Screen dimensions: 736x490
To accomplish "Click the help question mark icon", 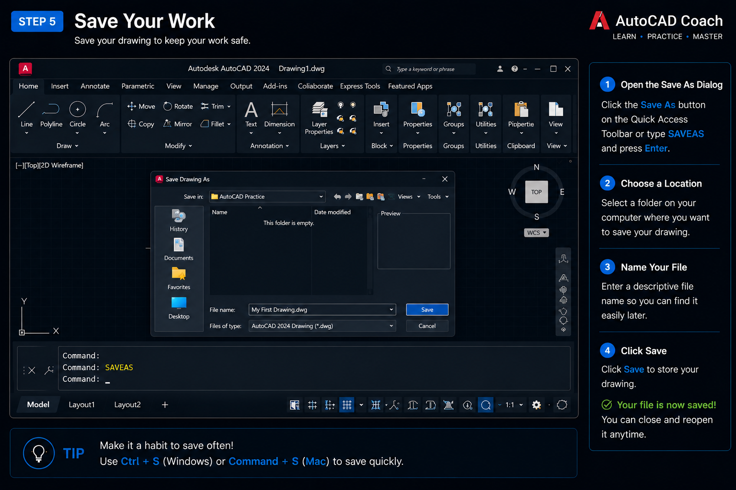I will [x=515, y=69].
